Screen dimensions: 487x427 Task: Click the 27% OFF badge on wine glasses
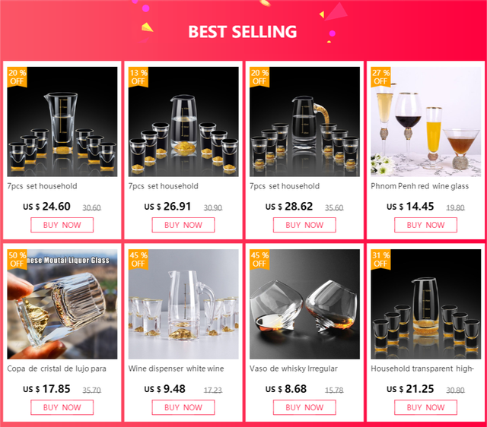click(x=380, y=77)
